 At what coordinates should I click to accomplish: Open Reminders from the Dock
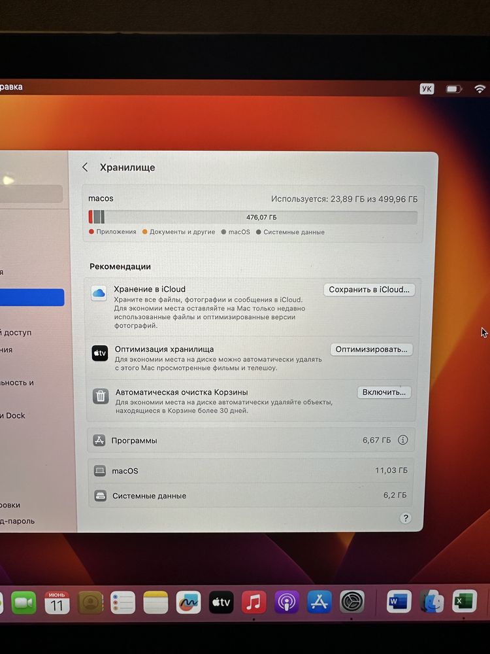(x=123, y=602)
